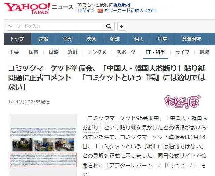The width and height of the screenshot is (215, 176).
Task: Open the ログイン login link
Action: (x=86, y=11)
